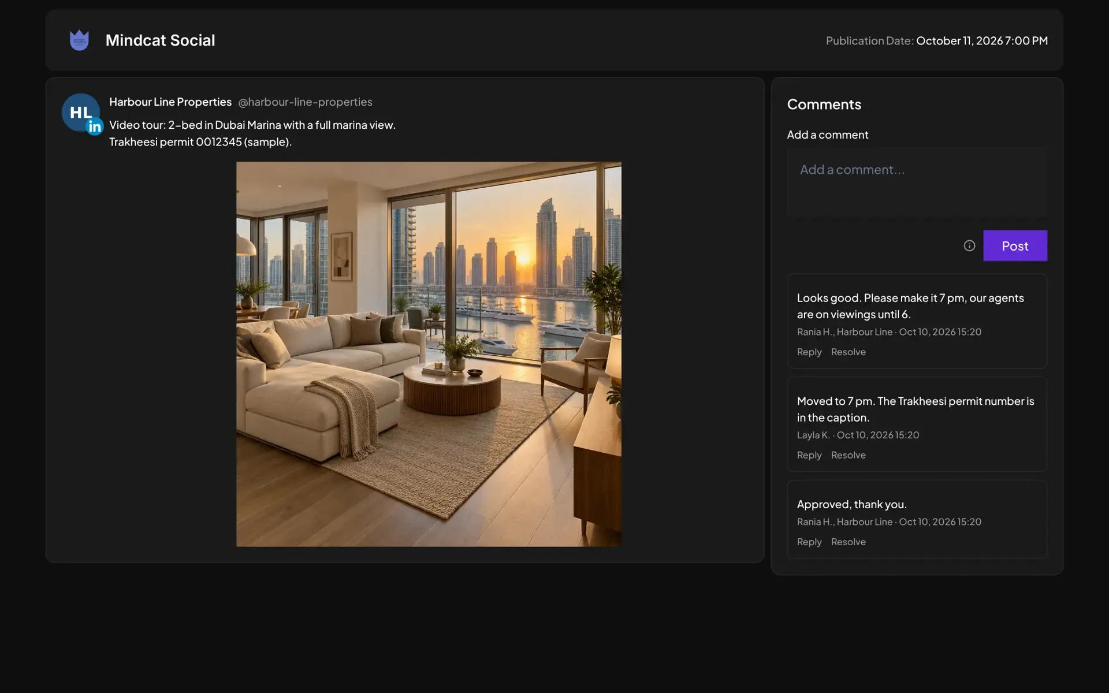Click the Comments panel heading
Screen dimensions: 1109x693
824,105
